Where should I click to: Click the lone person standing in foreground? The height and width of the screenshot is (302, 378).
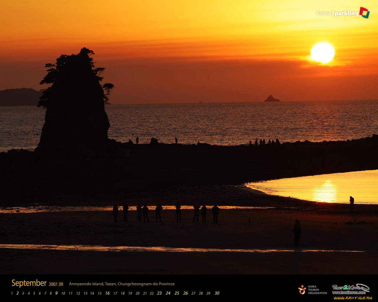[297, 232]
